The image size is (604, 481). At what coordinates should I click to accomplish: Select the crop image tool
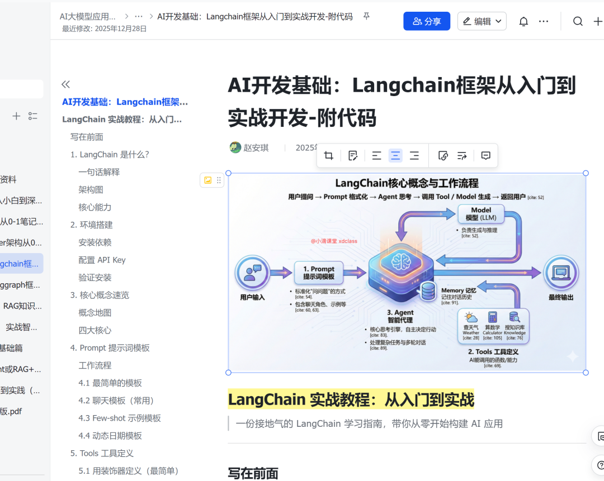click(x=329, y=155)
